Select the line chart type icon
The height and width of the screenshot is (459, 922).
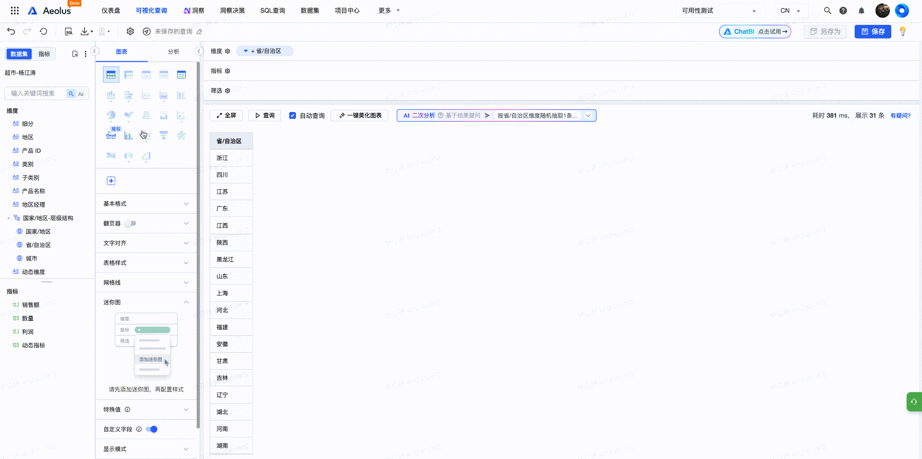click(x=146, y=95)
